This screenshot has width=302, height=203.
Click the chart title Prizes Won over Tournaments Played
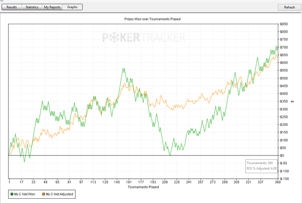(x=152, y=19)
